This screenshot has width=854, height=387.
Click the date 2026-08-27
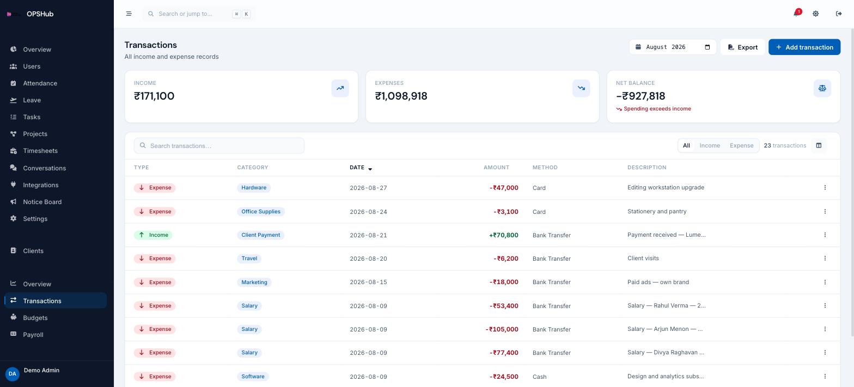pyautogui.click(x=368, y=188)
